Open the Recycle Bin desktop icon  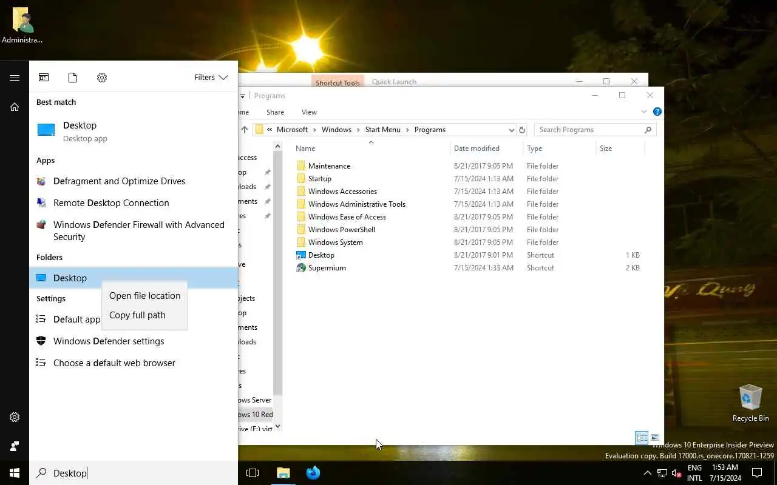coord(751,403)
